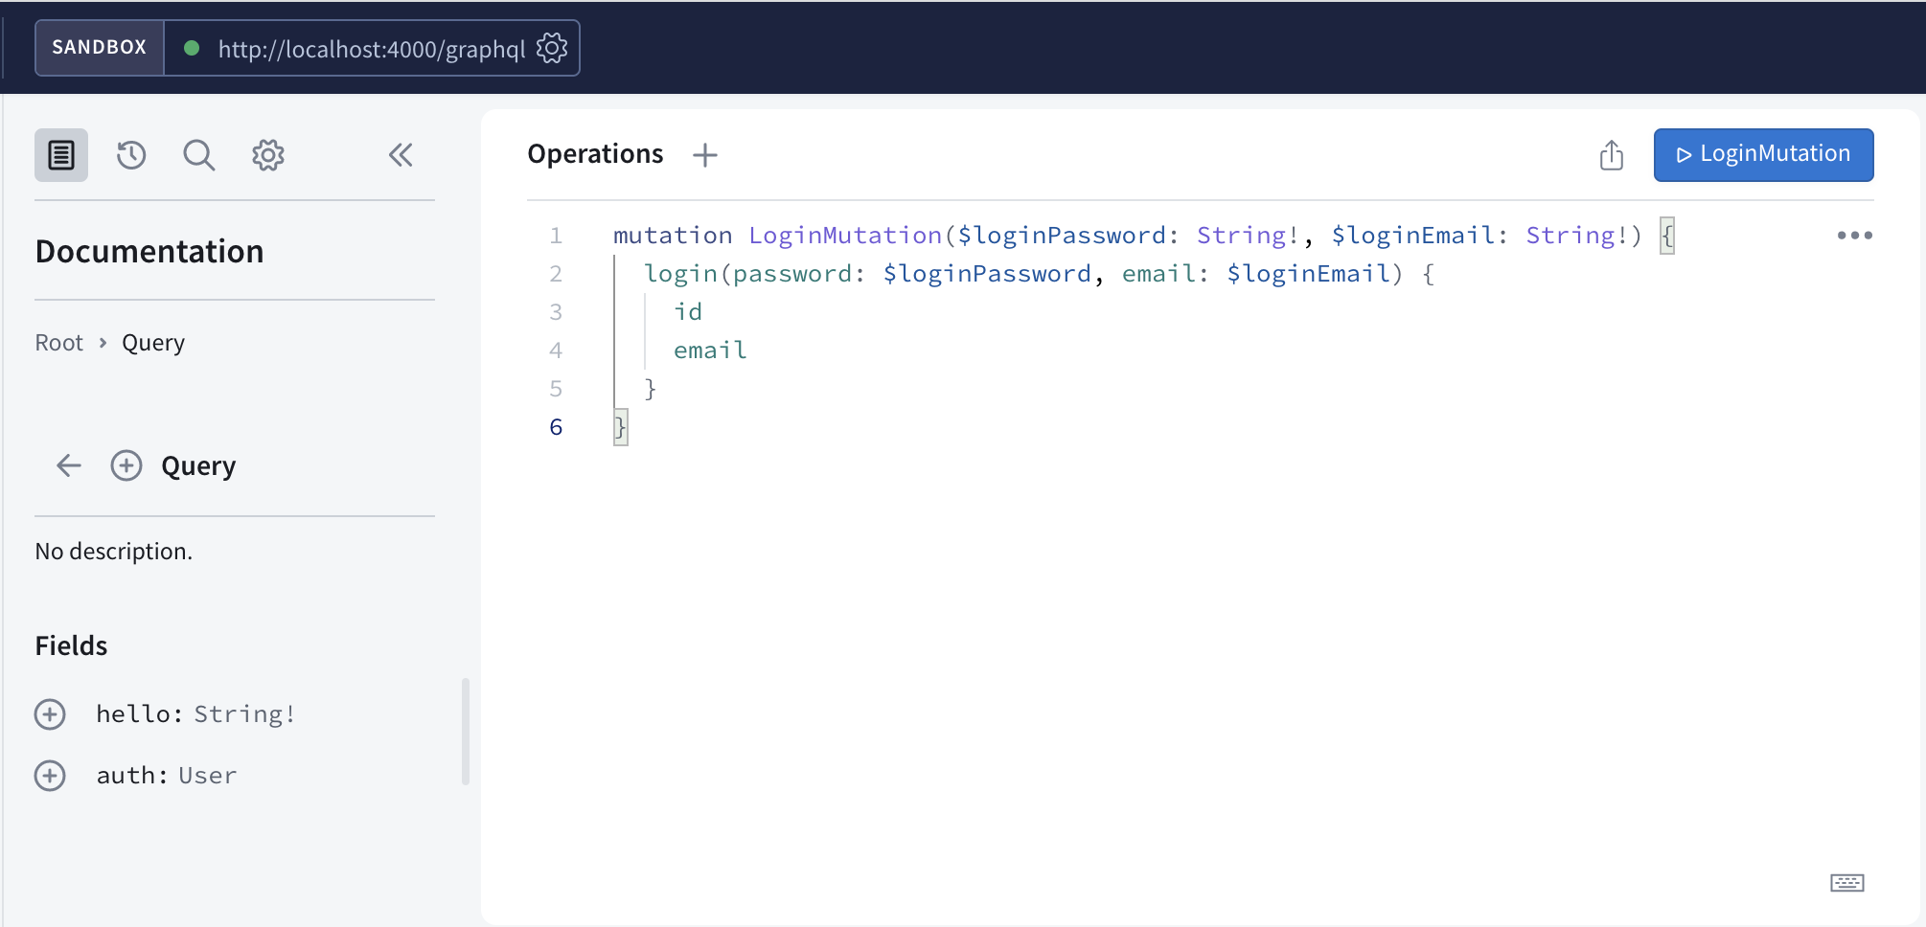Navigate to Root in the breadcrumb

click(x=58, y=342)
